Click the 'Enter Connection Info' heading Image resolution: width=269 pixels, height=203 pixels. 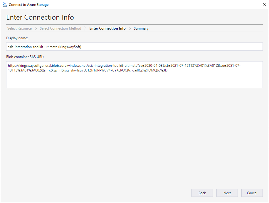point(40,17)
